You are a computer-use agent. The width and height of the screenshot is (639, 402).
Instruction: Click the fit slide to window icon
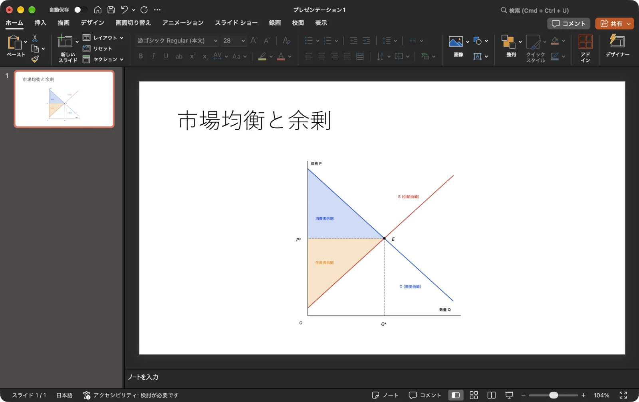click(x=623, y=395)
